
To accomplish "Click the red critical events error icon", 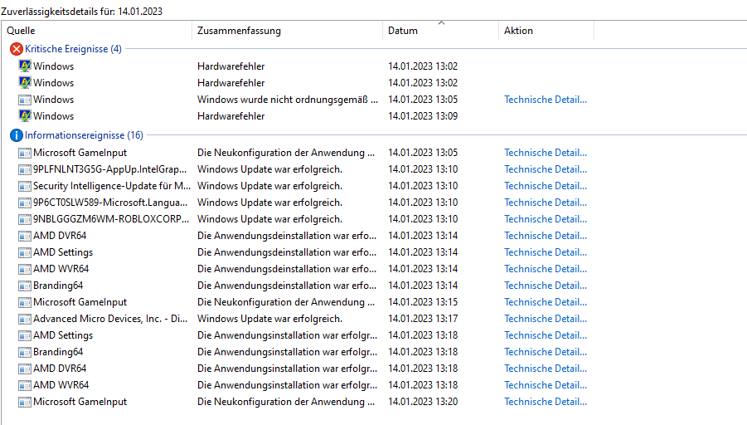I will click(x=16, y=49).
